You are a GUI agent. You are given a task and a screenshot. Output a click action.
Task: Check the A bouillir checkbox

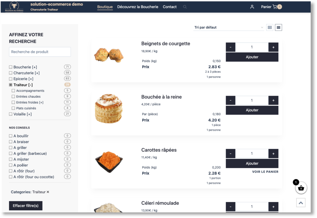[11, 136]
